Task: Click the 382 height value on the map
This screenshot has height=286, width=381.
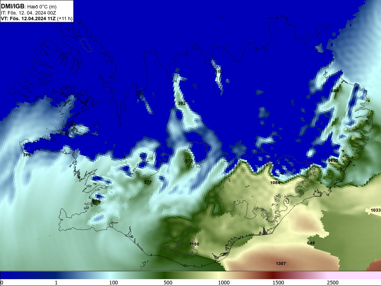Action: coord(182,103)
